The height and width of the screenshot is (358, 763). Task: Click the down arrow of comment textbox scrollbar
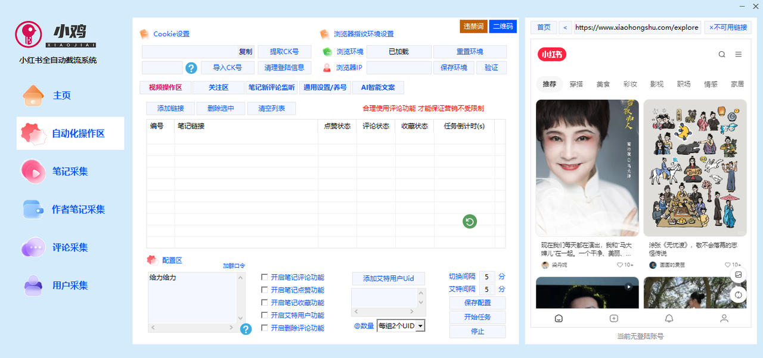(x=241, y=319)
